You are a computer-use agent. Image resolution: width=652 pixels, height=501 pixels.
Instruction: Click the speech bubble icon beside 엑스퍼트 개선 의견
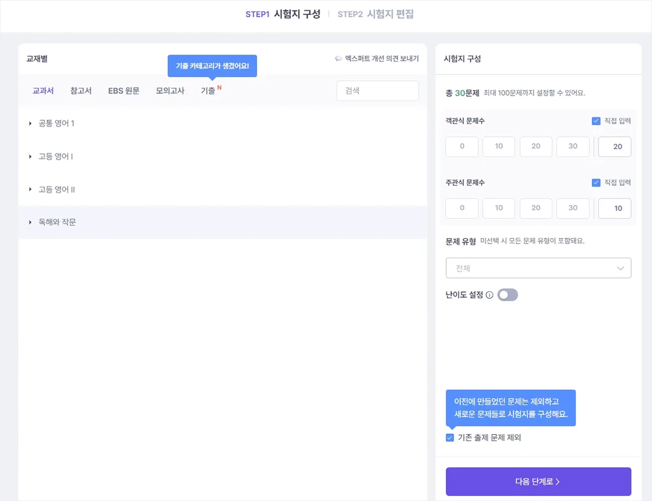pos(338,59)
